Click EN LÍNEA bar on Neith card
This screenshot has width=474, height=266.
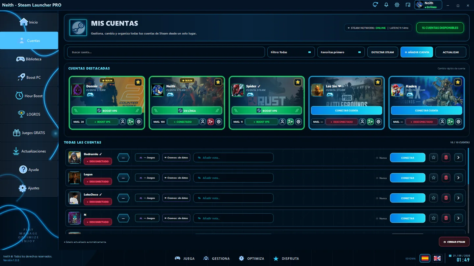[187, 110]
